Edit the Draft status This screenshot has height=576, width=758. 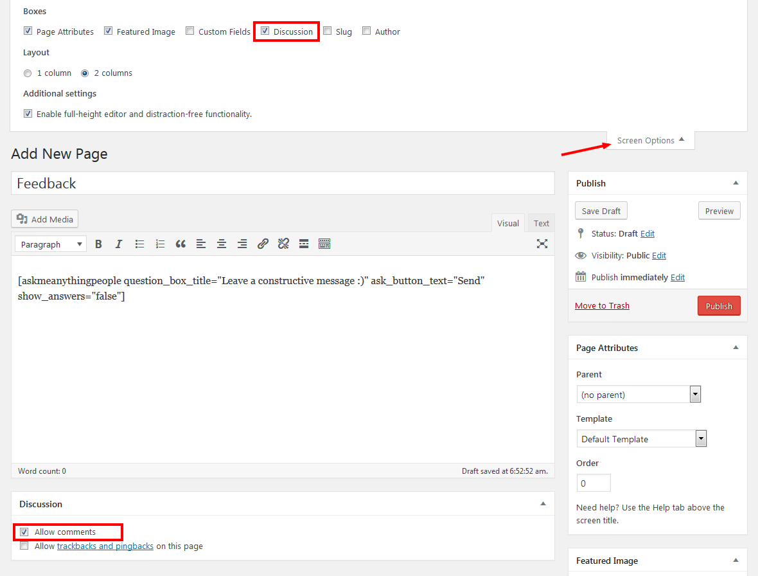(648, 233)
